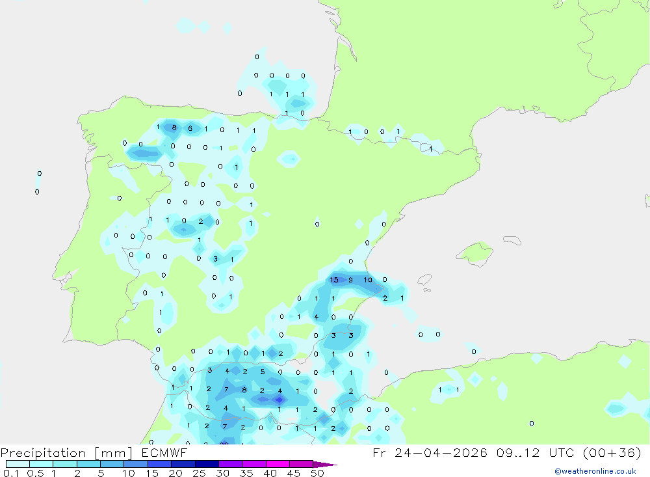Select the 10–15 mm legend swatch
The height and width of the screenshot is (477, 650).
[x=136, y=464]
